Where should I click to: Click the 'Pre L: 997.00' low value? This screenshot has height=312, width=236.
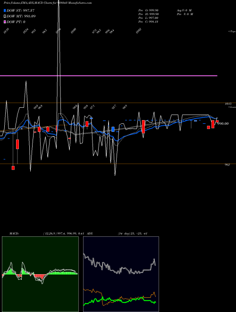coord(148,17)
